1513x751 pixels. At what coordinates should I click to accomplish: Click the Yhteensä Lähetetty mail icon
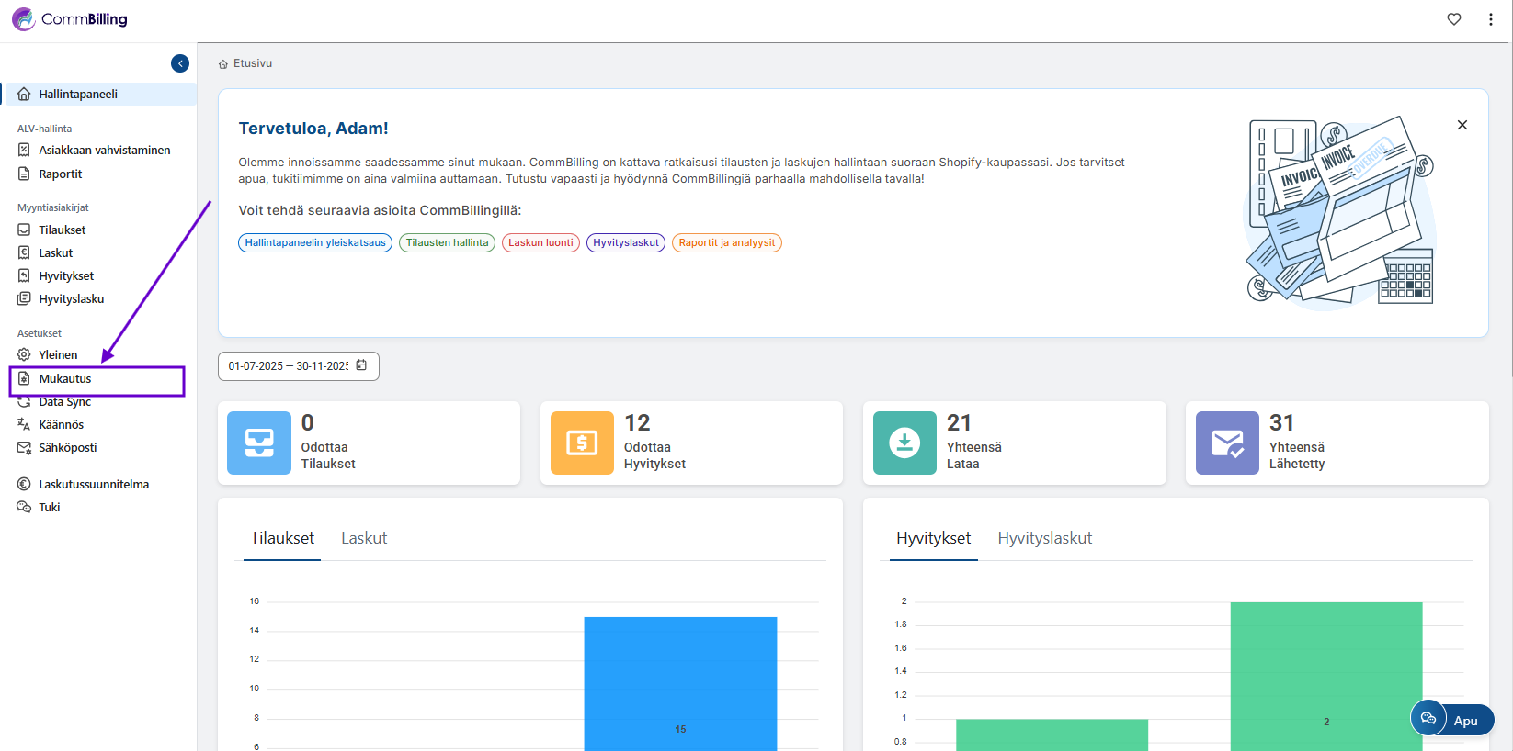(1227, 443)
